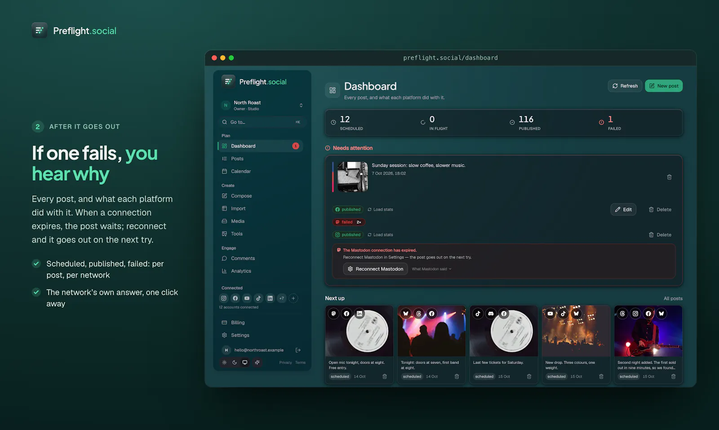Show the +7 more connected accounts
This screenshot has width=719, height=430.
(282, 298)
